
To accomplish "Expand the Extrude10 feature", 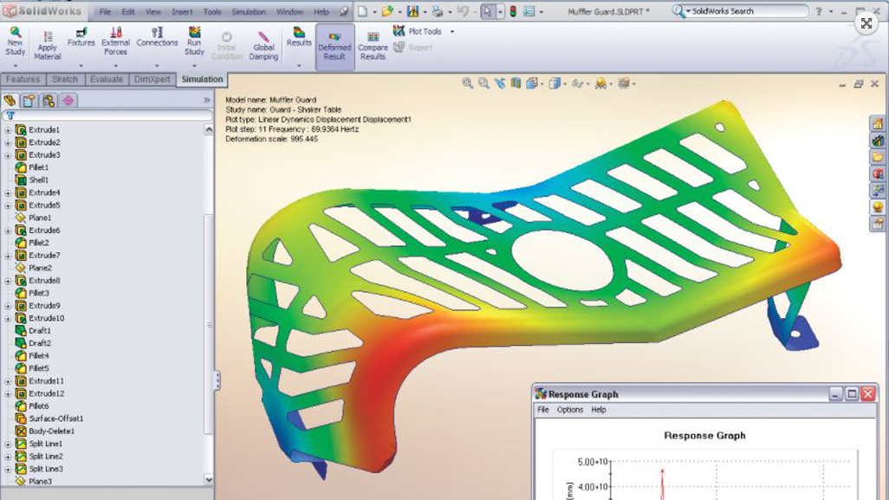I will pos(8,318).
